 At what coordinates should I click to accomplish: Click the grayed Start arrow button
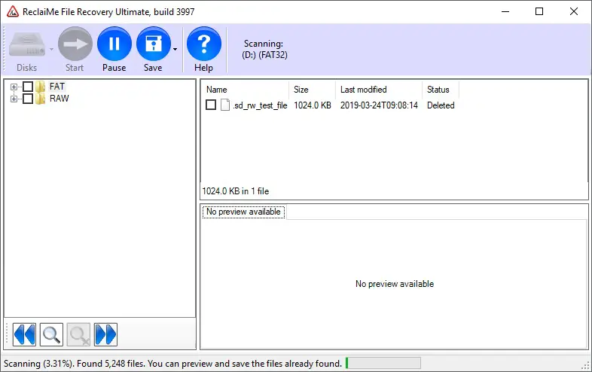point(75,44)
